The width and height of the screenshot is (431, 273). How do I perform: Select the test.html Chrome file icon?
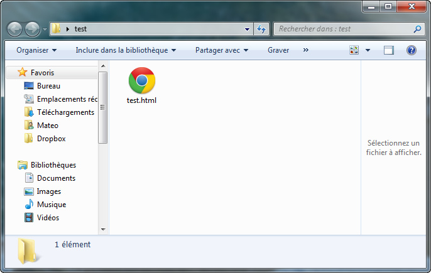click(142, 80)
